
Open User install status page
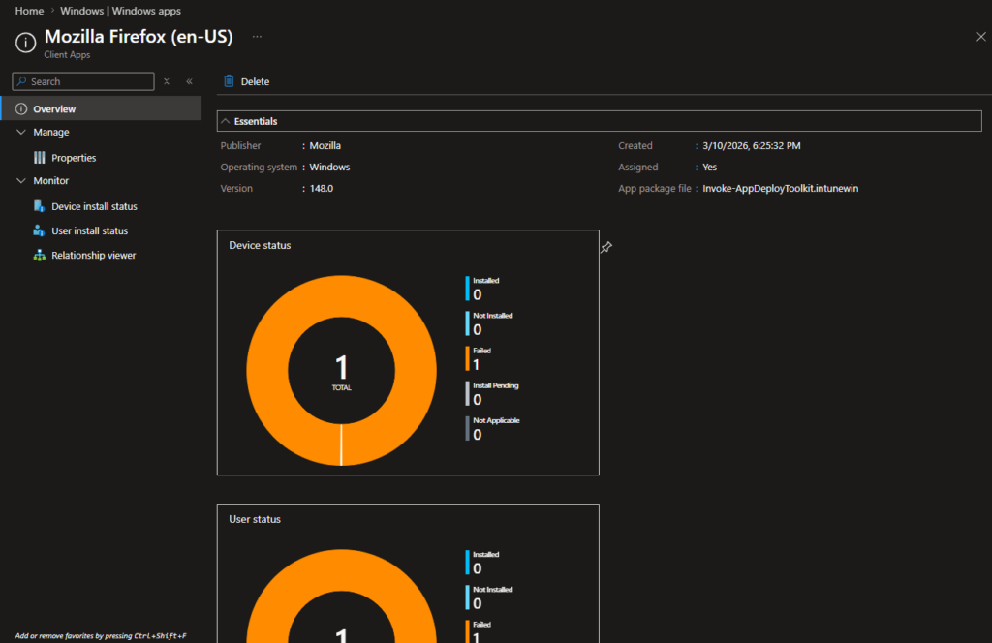(89, 230)
